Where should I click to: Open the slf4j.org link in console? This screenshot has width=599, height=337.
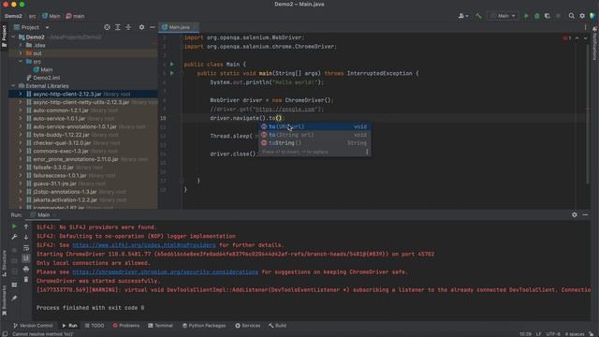tap(144, 245)
